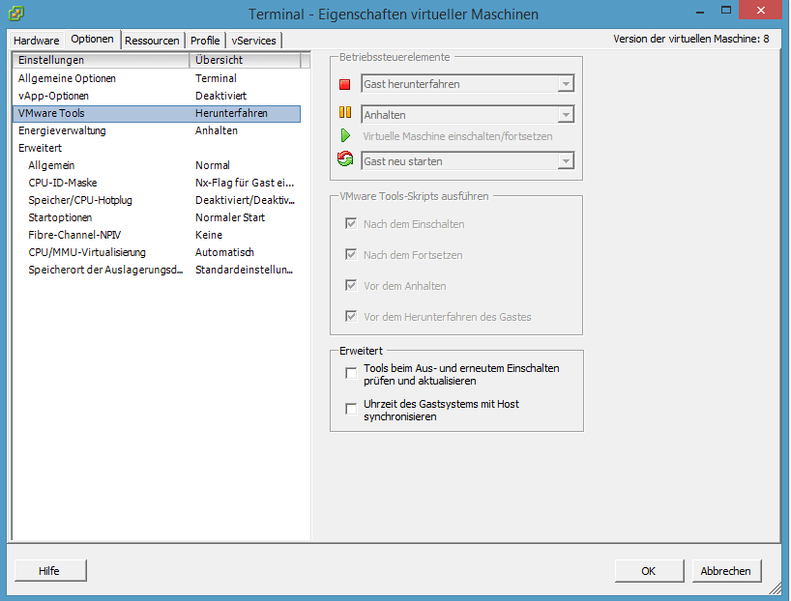Image resolution: width=791 pixels, height=601 pixels.
Task: Click the Abbrechen button
Action: pyautogui.click(x=726, y=570)
